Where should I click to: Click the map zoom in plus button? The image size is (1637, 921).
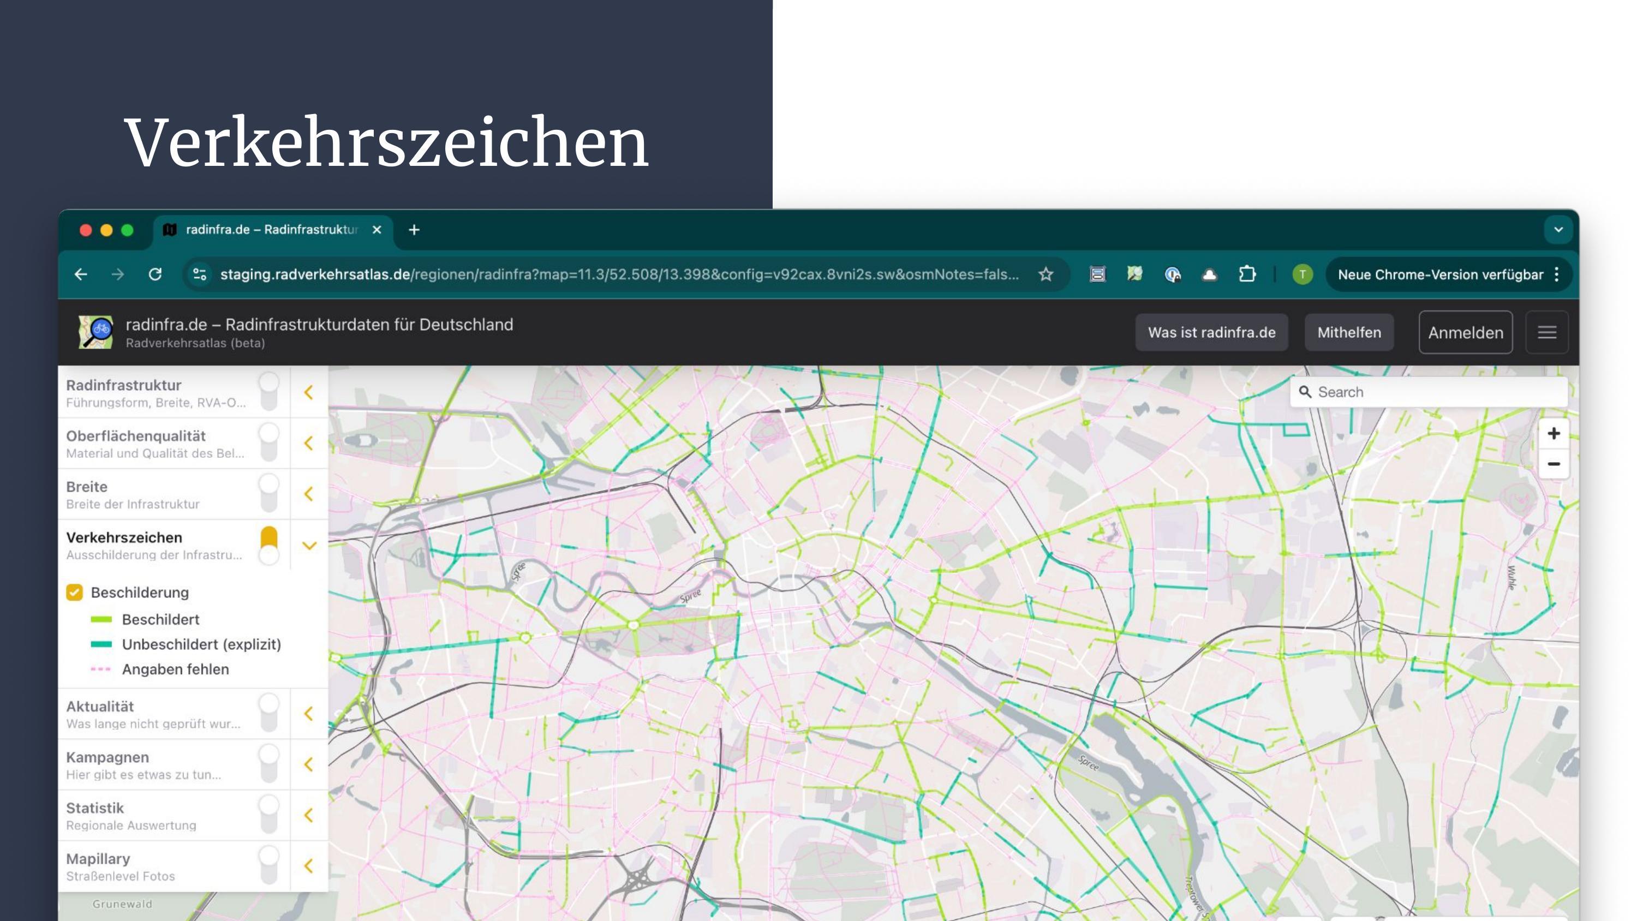(x=1553, y=433)
